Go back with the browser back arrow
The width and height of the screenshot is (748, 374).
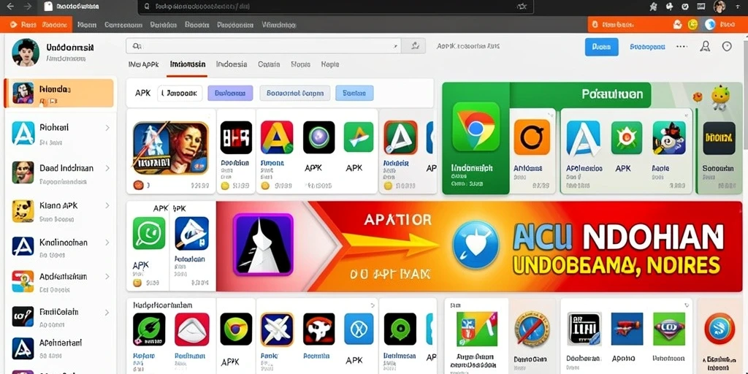click(x=10, y=7)
